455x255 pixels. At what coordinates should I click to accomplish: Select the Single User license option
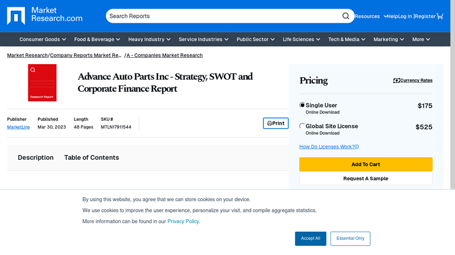tap(302, 105)
